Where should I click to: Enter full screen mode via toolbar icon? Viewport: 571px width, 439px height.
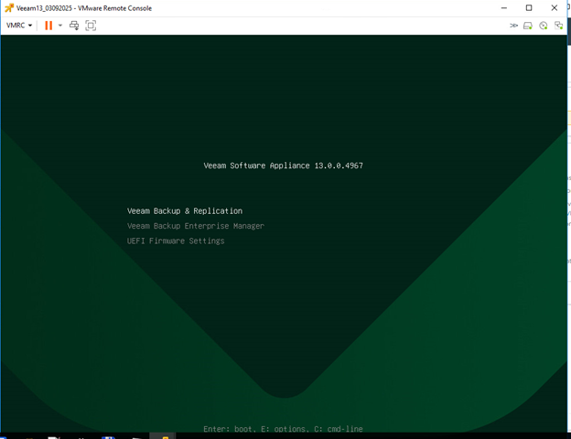tap(91, 26)
